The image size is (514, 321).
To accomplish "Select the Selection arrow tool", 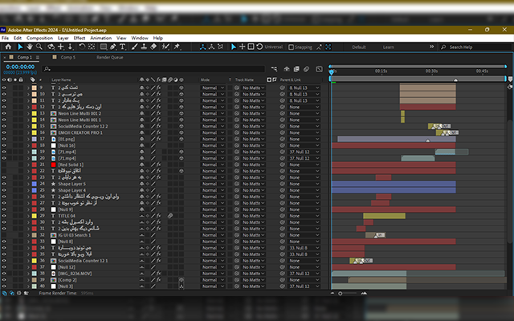I will coord(20,47).
